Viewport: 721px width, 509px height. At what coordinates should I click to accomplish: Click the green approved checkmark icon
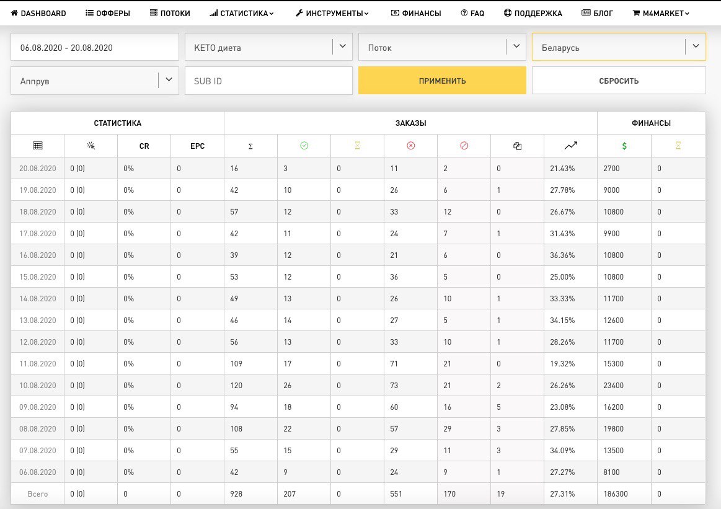point(304,145)
